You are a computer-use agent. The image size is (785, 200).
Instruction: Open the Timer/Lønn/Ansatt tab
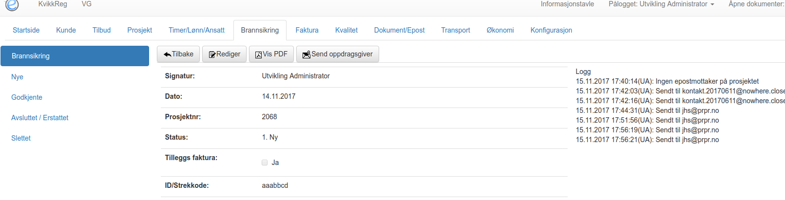pos(196,30)
